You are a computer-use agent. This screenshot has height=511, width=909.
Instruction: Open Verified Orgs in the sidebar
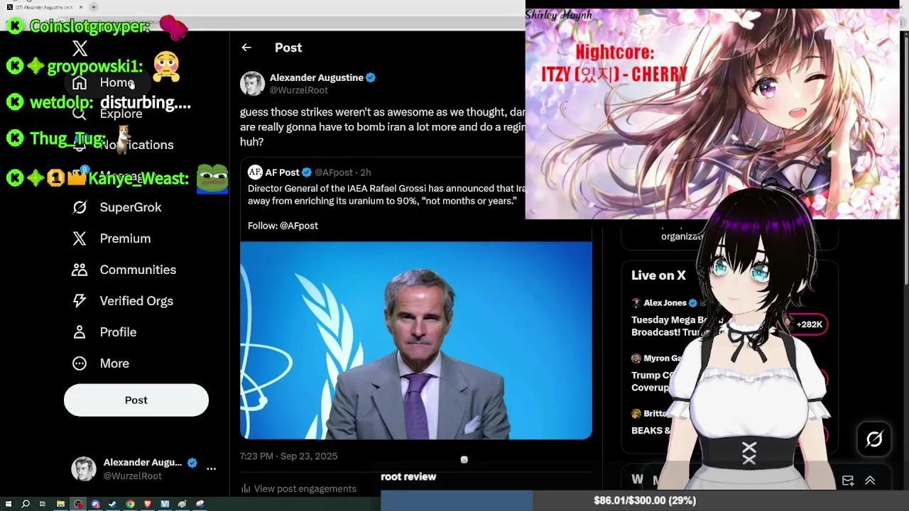click(123, 301)
